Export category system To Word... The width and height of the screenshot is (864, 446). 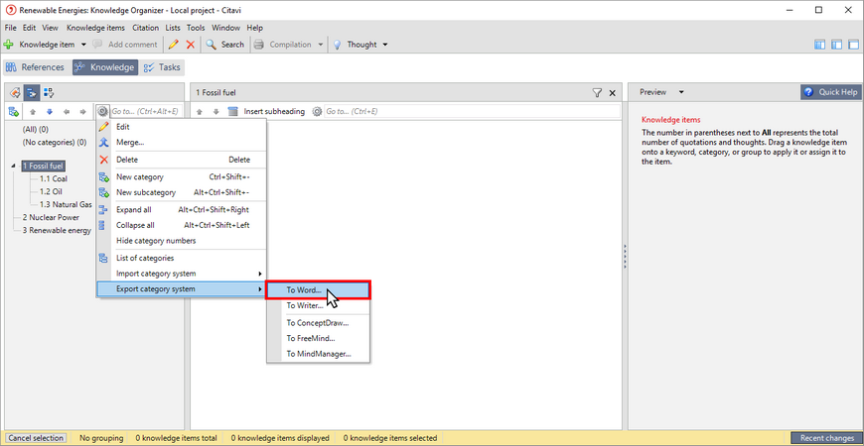[x=318, y=289]
